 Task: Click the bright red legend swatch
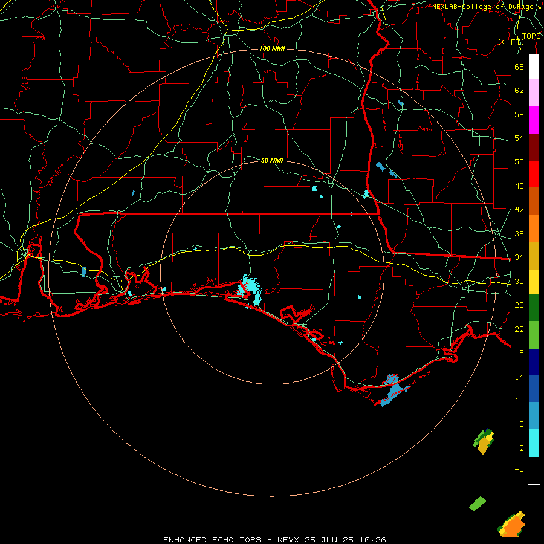tap(534, 174)
